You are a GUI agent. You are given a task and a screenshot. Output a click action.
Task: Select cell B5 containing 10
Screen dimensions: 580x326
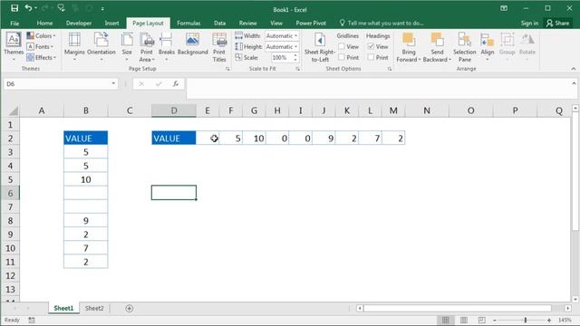[x=86, y=179]
